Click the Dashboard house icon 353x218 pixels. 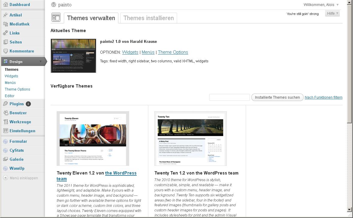(5, 4)
